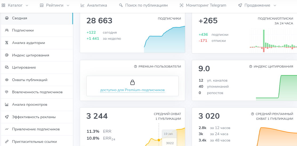Image resolution: width=297 pixels, height=146 pixels.
Task: Click the rocket icon next to Эффективность рекламы
Action: pyautogui.click(x=7, y=117)
